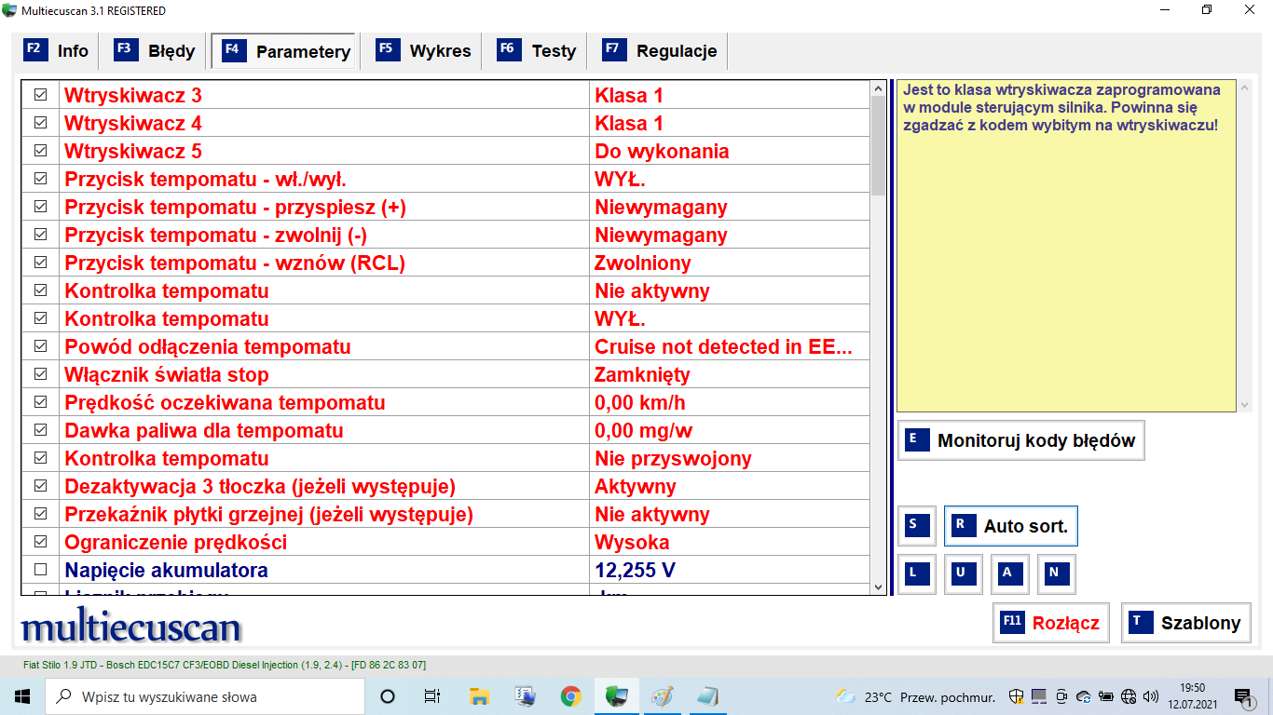This screenshot has height=715, width=1273.
Task: Click the A key button
Action: 1010,573
